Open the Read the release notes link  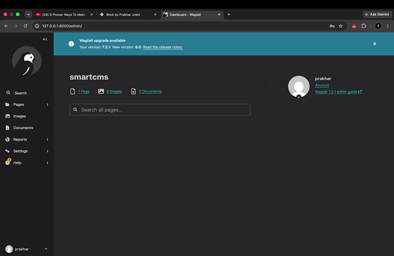(163, 47)
